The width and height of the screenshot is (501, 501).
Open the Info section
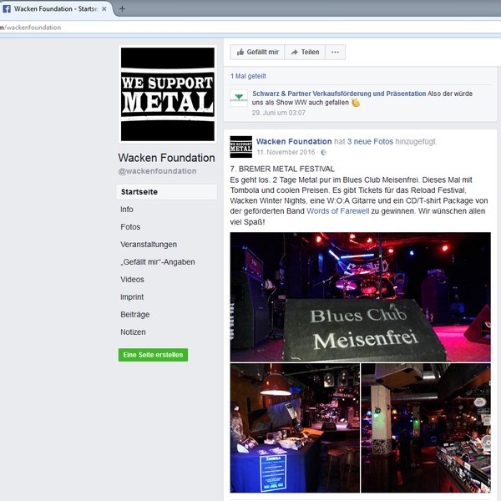(x=127, y=210)
